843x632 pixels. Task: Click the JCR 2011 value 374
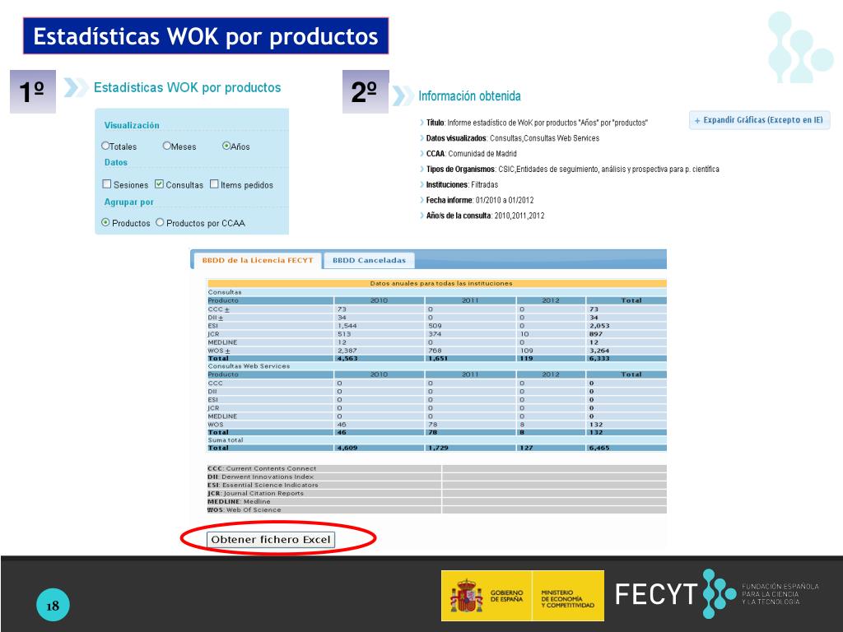tap(435, 334)
